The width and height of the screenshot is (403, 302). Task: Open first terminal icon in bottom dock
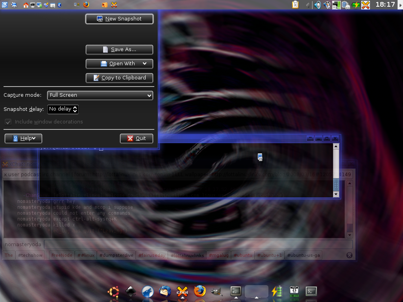click(x=236, y=291)
